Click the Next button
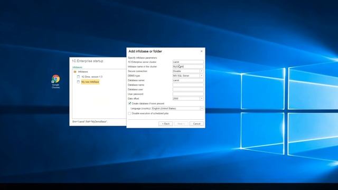 [x=181, y=123]
